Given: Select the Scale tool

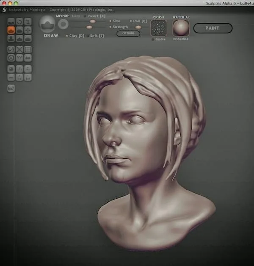Looking at the screenshot, I should (x=28, y=22).
